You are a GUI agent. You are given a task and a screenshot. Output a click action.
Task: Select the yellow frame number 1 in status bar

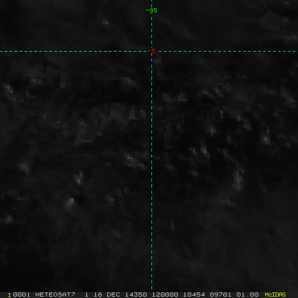pyautogui.click(x=9, y=295)
